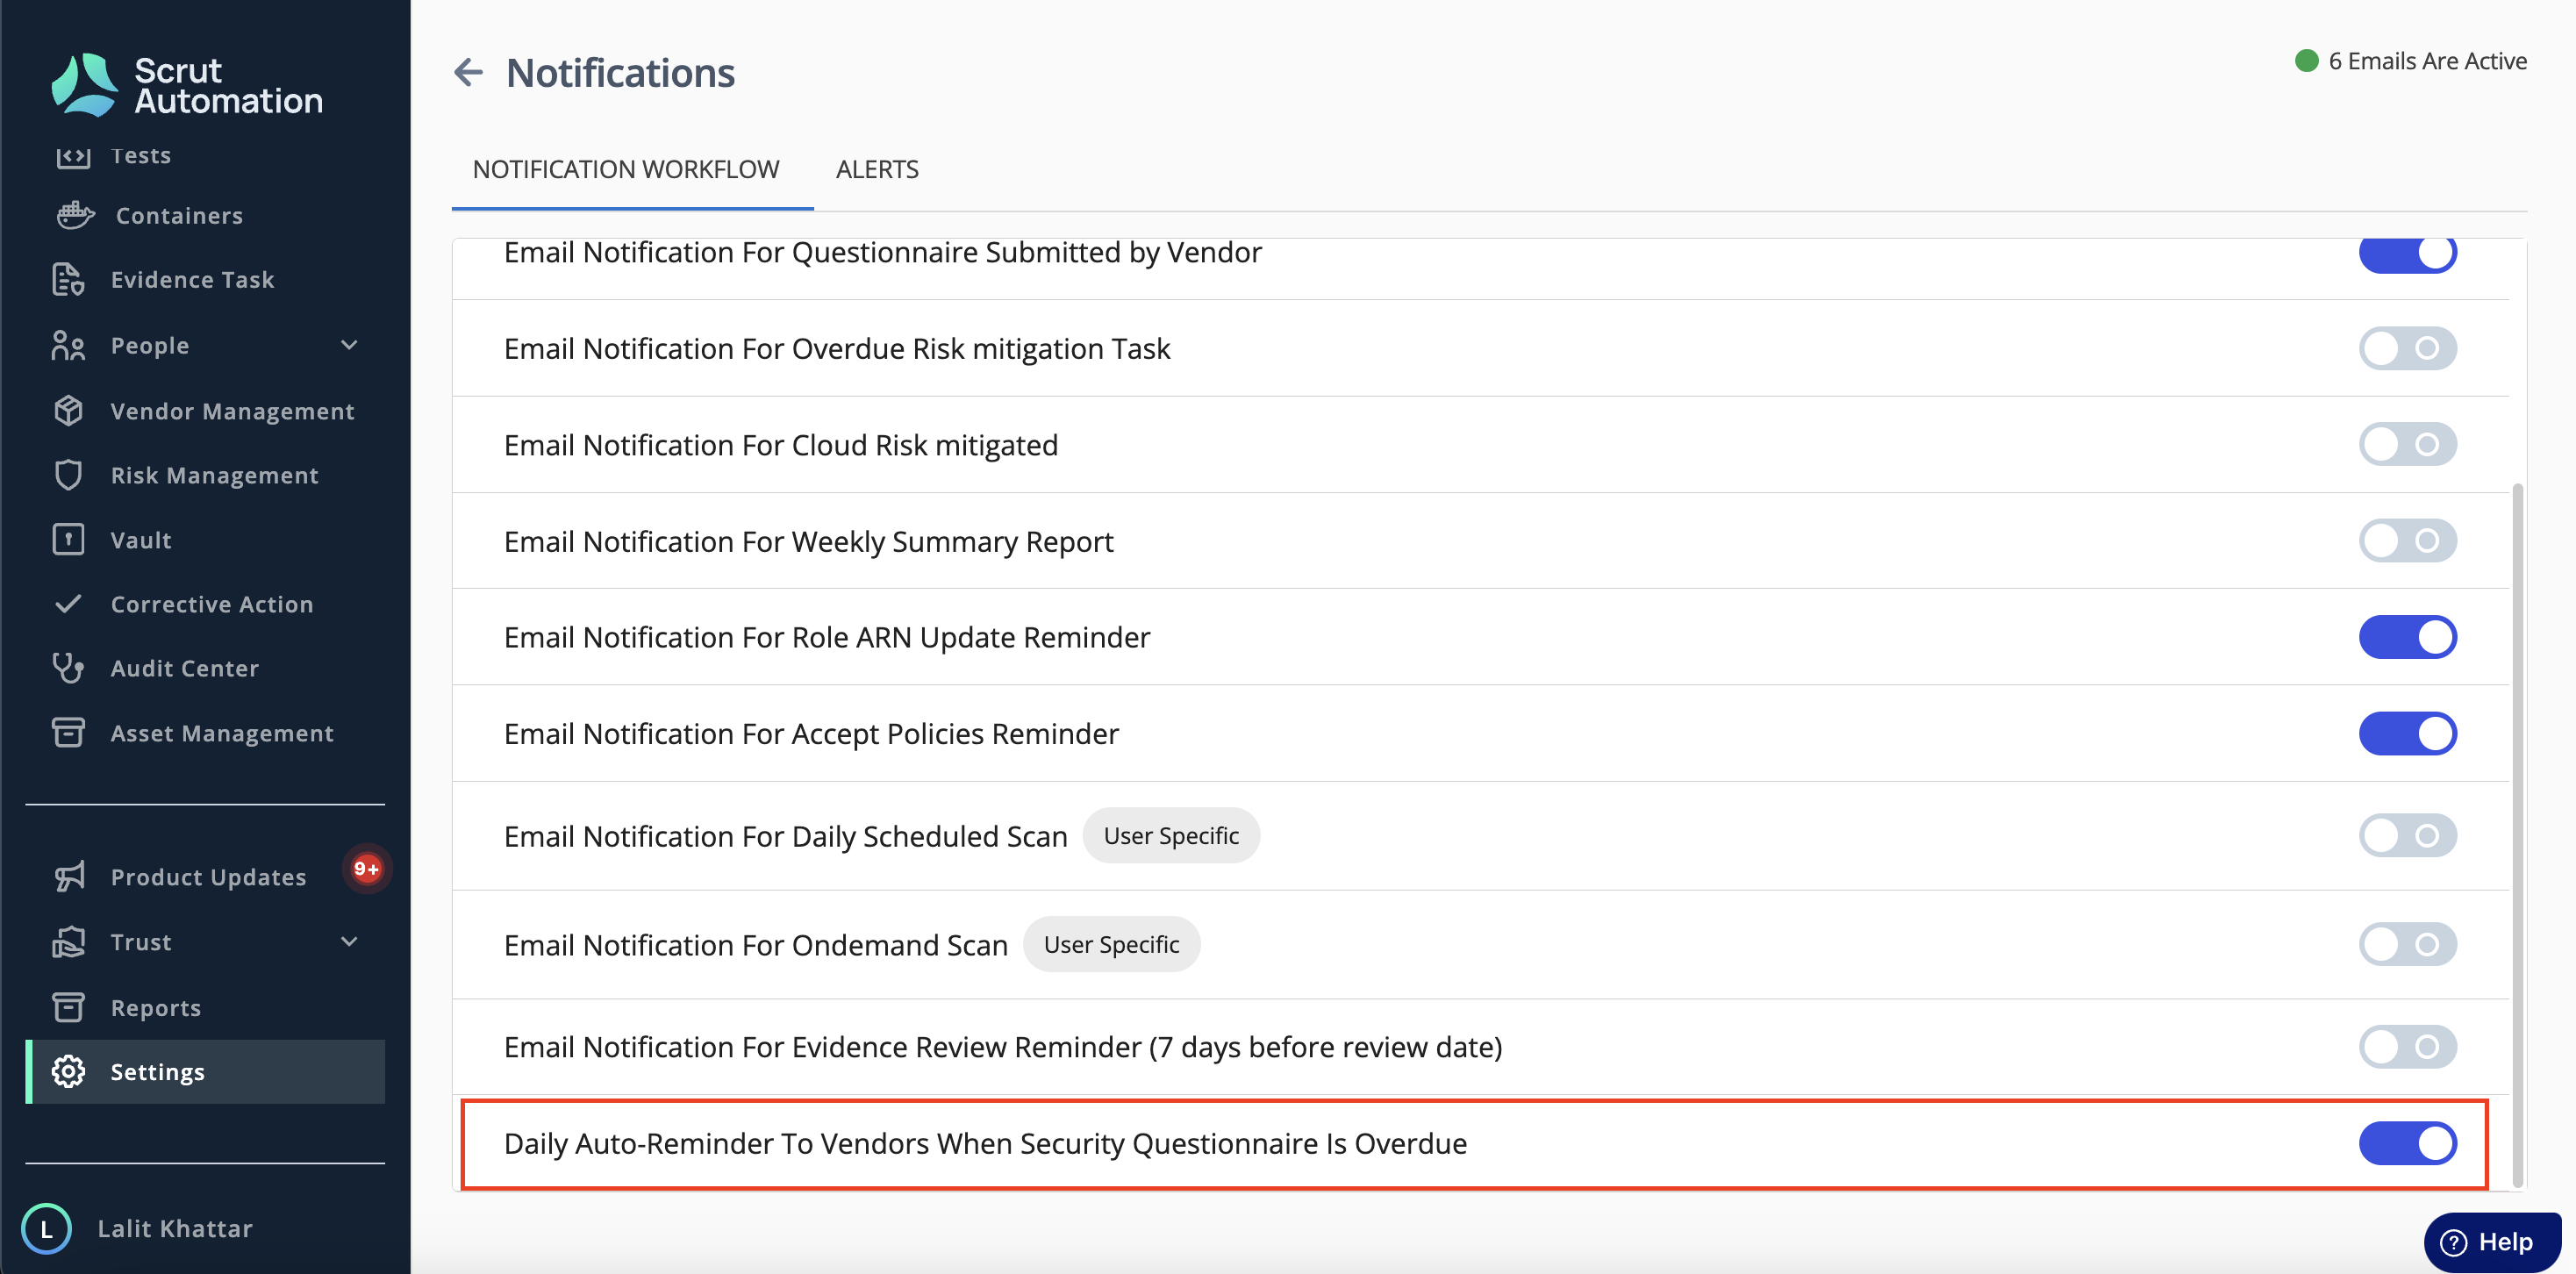Click the question mark icon in Help
2576x1274 pixels.
(x=2453, y=1242)
